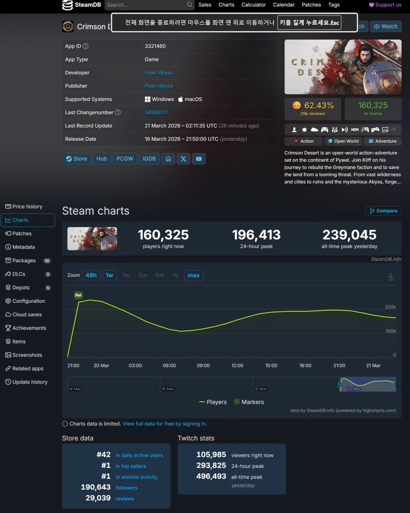
Task: Toggle Players series in chart legend
Action: 213,402
